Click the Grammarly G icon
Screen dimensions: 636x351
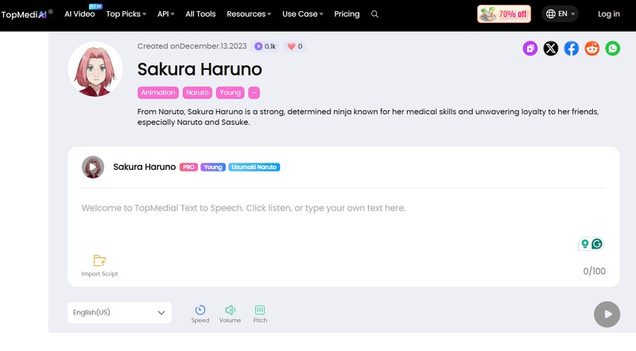[597, 244]
